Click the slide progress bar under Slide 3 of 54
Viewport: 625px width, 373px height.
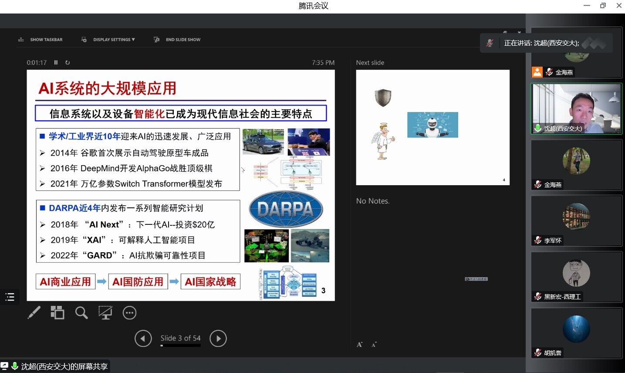[x=180, y=346]
